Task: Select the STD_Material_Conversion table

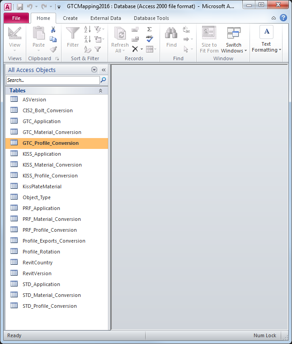Action: pos(57,295)
